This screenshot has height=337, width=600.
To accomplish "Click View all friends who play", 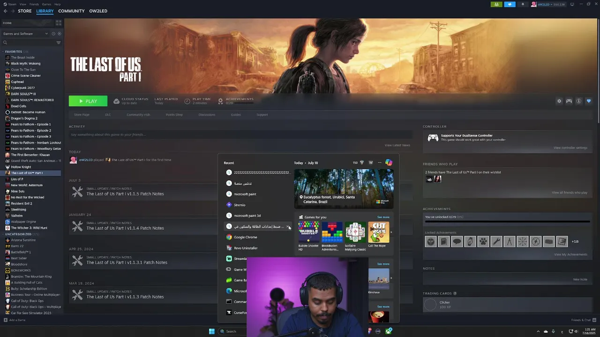I will [570, 192].
